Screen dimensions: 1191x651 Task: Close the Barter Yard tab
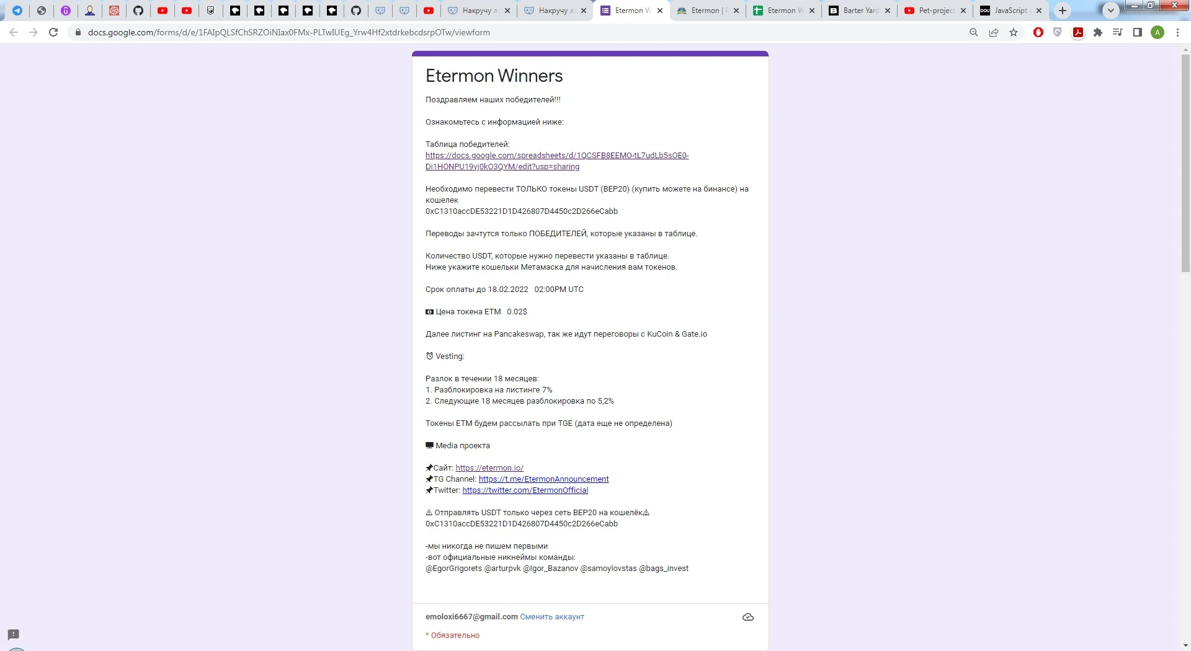[x=888, y=11]
